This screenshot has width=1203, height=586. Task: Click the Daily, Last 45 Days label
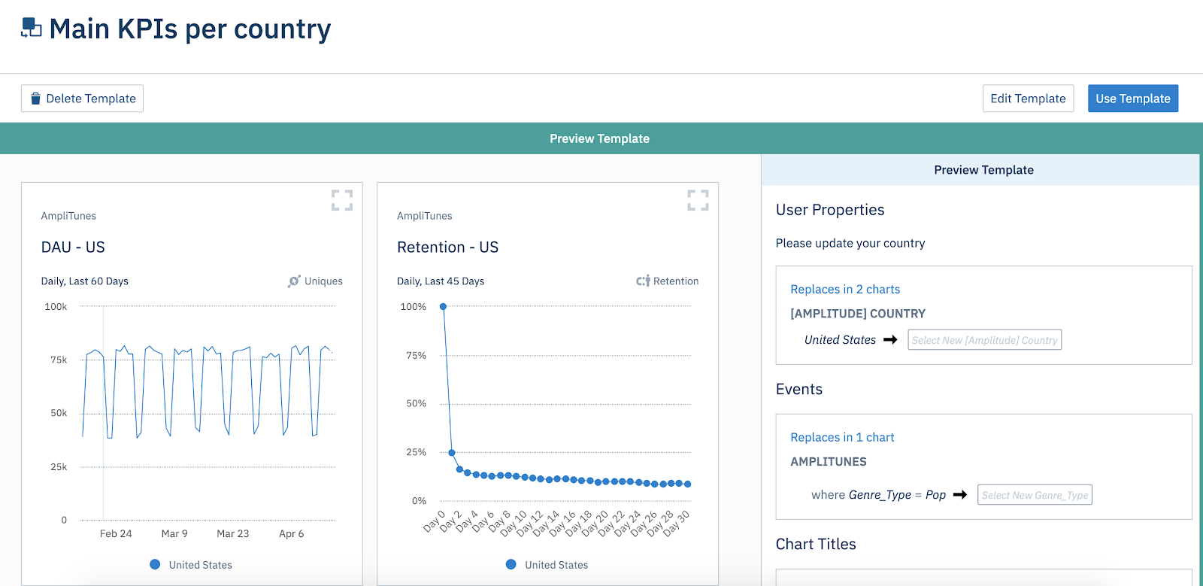[x=441, y=281]
